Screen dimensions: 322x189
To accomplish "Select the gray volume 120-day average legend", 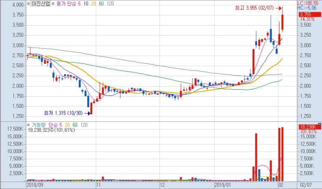I will pyautogui.click(x=84, y=125).
